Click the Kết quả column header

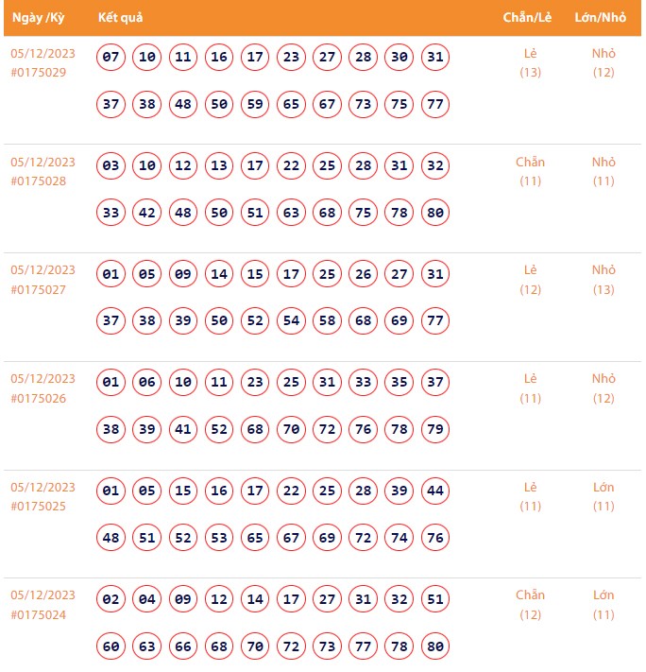click(x=120, y=19)
